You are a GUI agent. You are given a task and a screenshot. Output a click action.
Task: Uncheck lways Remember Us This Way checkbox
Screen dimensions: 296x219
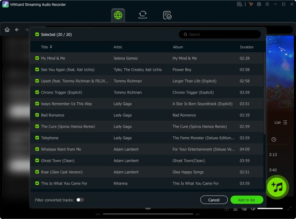pos(37,104)
